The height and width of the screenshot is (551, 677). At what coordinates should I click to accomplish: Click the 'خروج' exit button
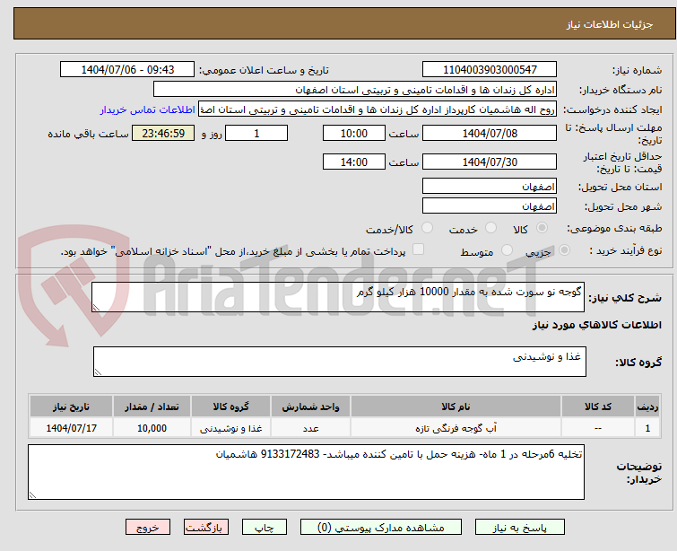(x=148, y=528)
